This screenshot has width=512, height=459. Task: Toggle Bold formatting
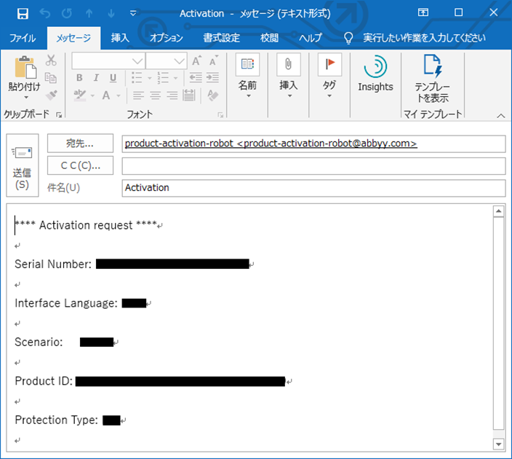[x=79, y=78]
